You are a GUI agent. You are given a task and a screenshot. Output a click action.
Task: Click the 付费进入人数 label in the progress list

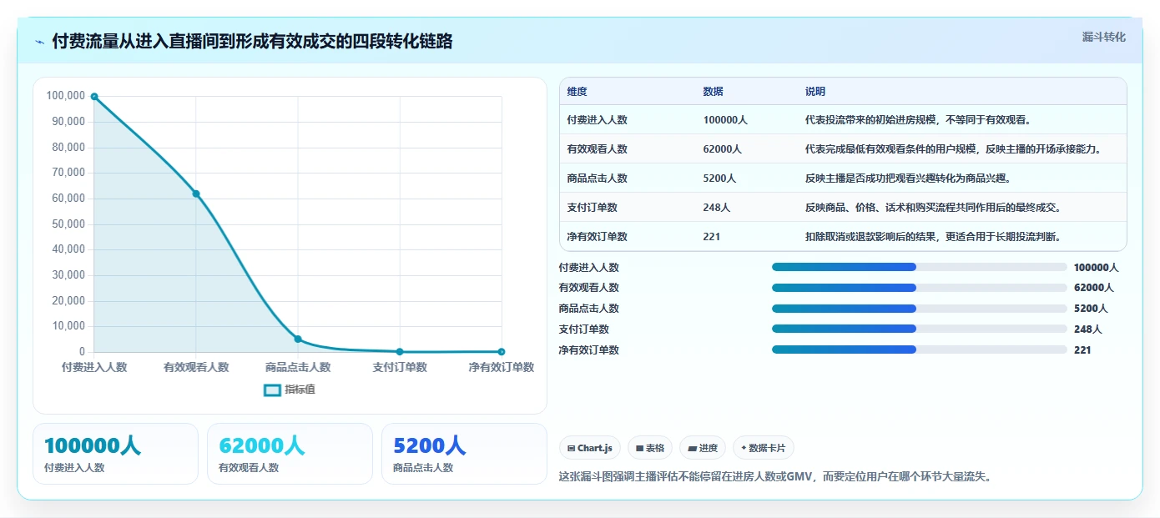pyautogui.click(x=589, y=268)
